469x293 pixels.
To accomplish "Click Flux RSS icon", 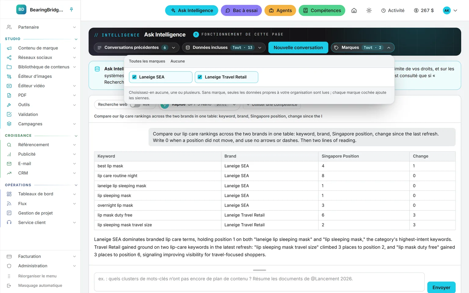I will click(x=9, y=204).
